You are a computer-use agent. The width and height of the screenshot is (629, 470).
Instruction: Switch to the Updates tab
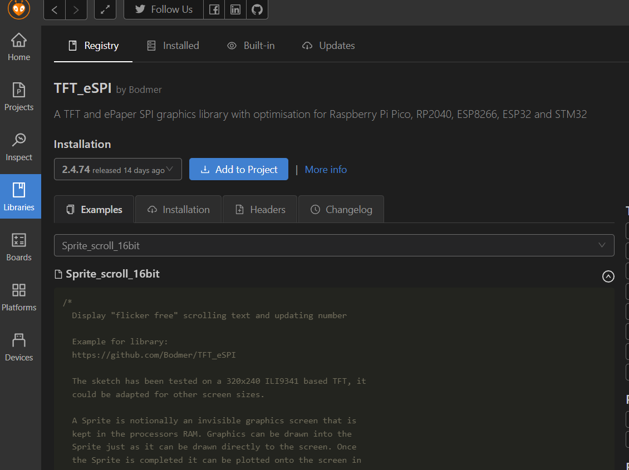click(328, 46)
